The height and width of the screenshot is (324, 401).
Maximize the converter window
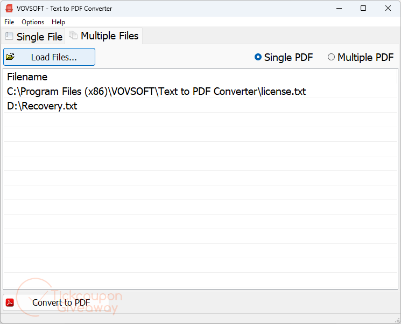[363, 8]
